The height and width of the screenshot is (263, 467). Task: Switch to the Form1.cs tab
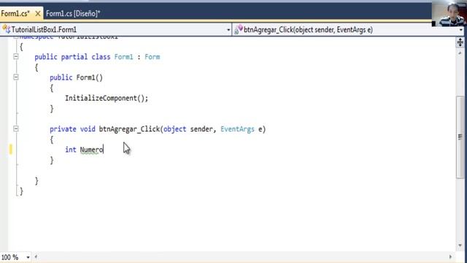(x=15, y=14)
